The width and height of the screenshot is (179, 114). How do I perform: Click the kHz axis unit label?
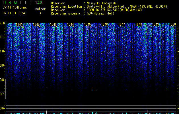[x=3, y=23]
